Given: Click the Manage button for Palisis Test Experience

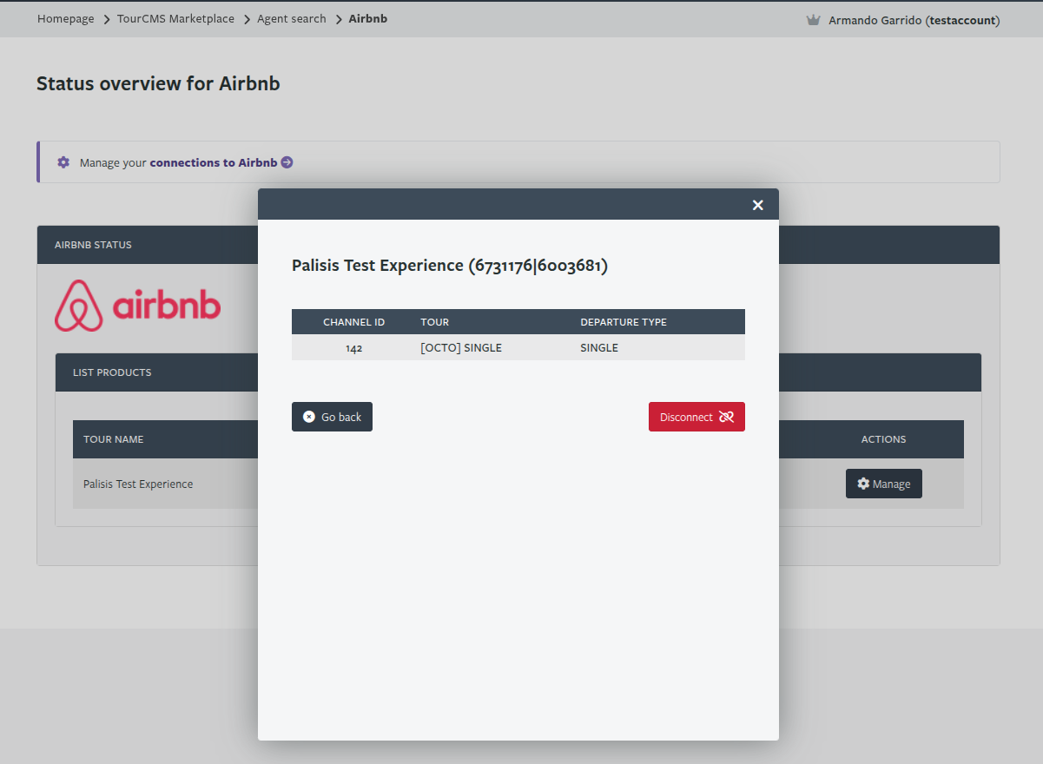Looking at the screenshot, I should 883,484.
